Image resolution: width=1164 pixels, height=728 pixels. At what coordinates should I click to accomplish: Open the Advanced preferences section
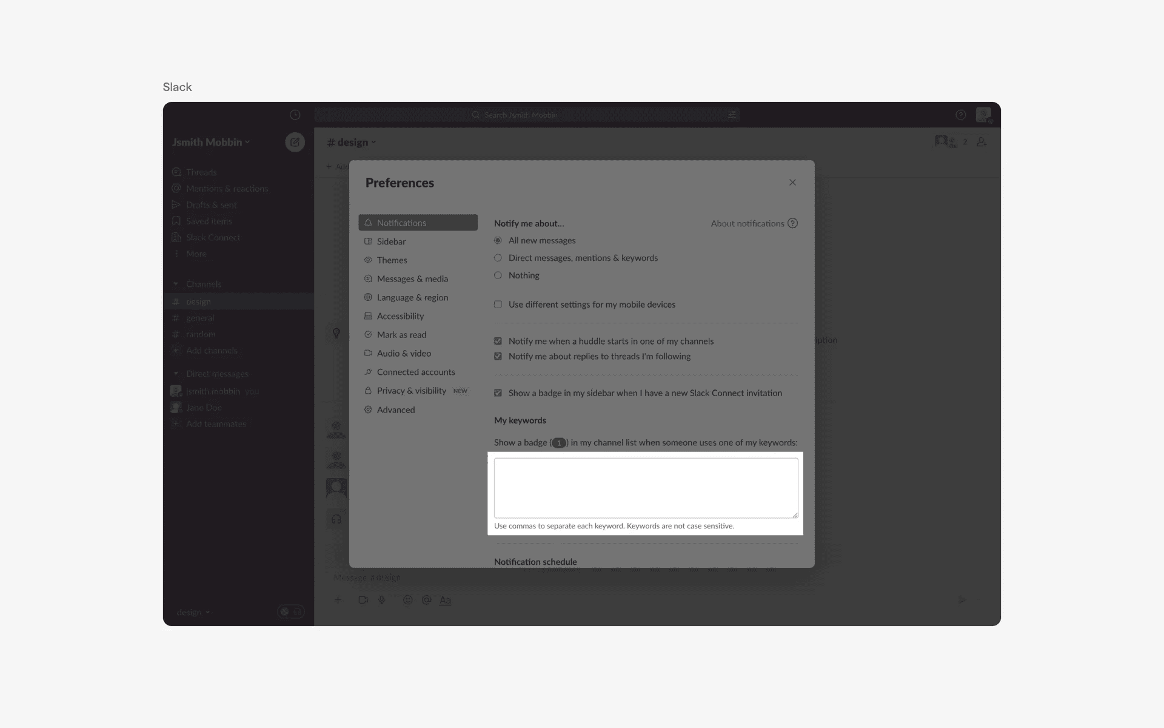(x=395, y=409)
